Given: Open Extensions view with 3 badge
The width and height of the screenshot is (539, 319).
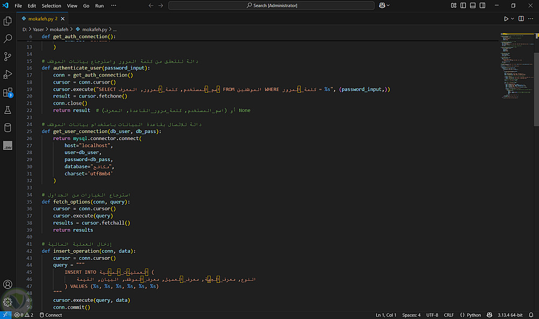Looking at the screenshot, I should pos(8,92).
